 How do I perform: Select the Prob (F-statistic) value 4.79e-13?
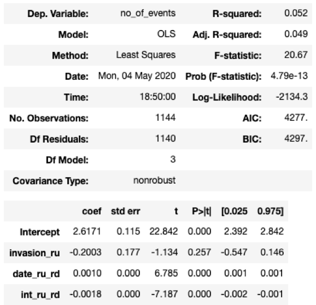[289, 76]
